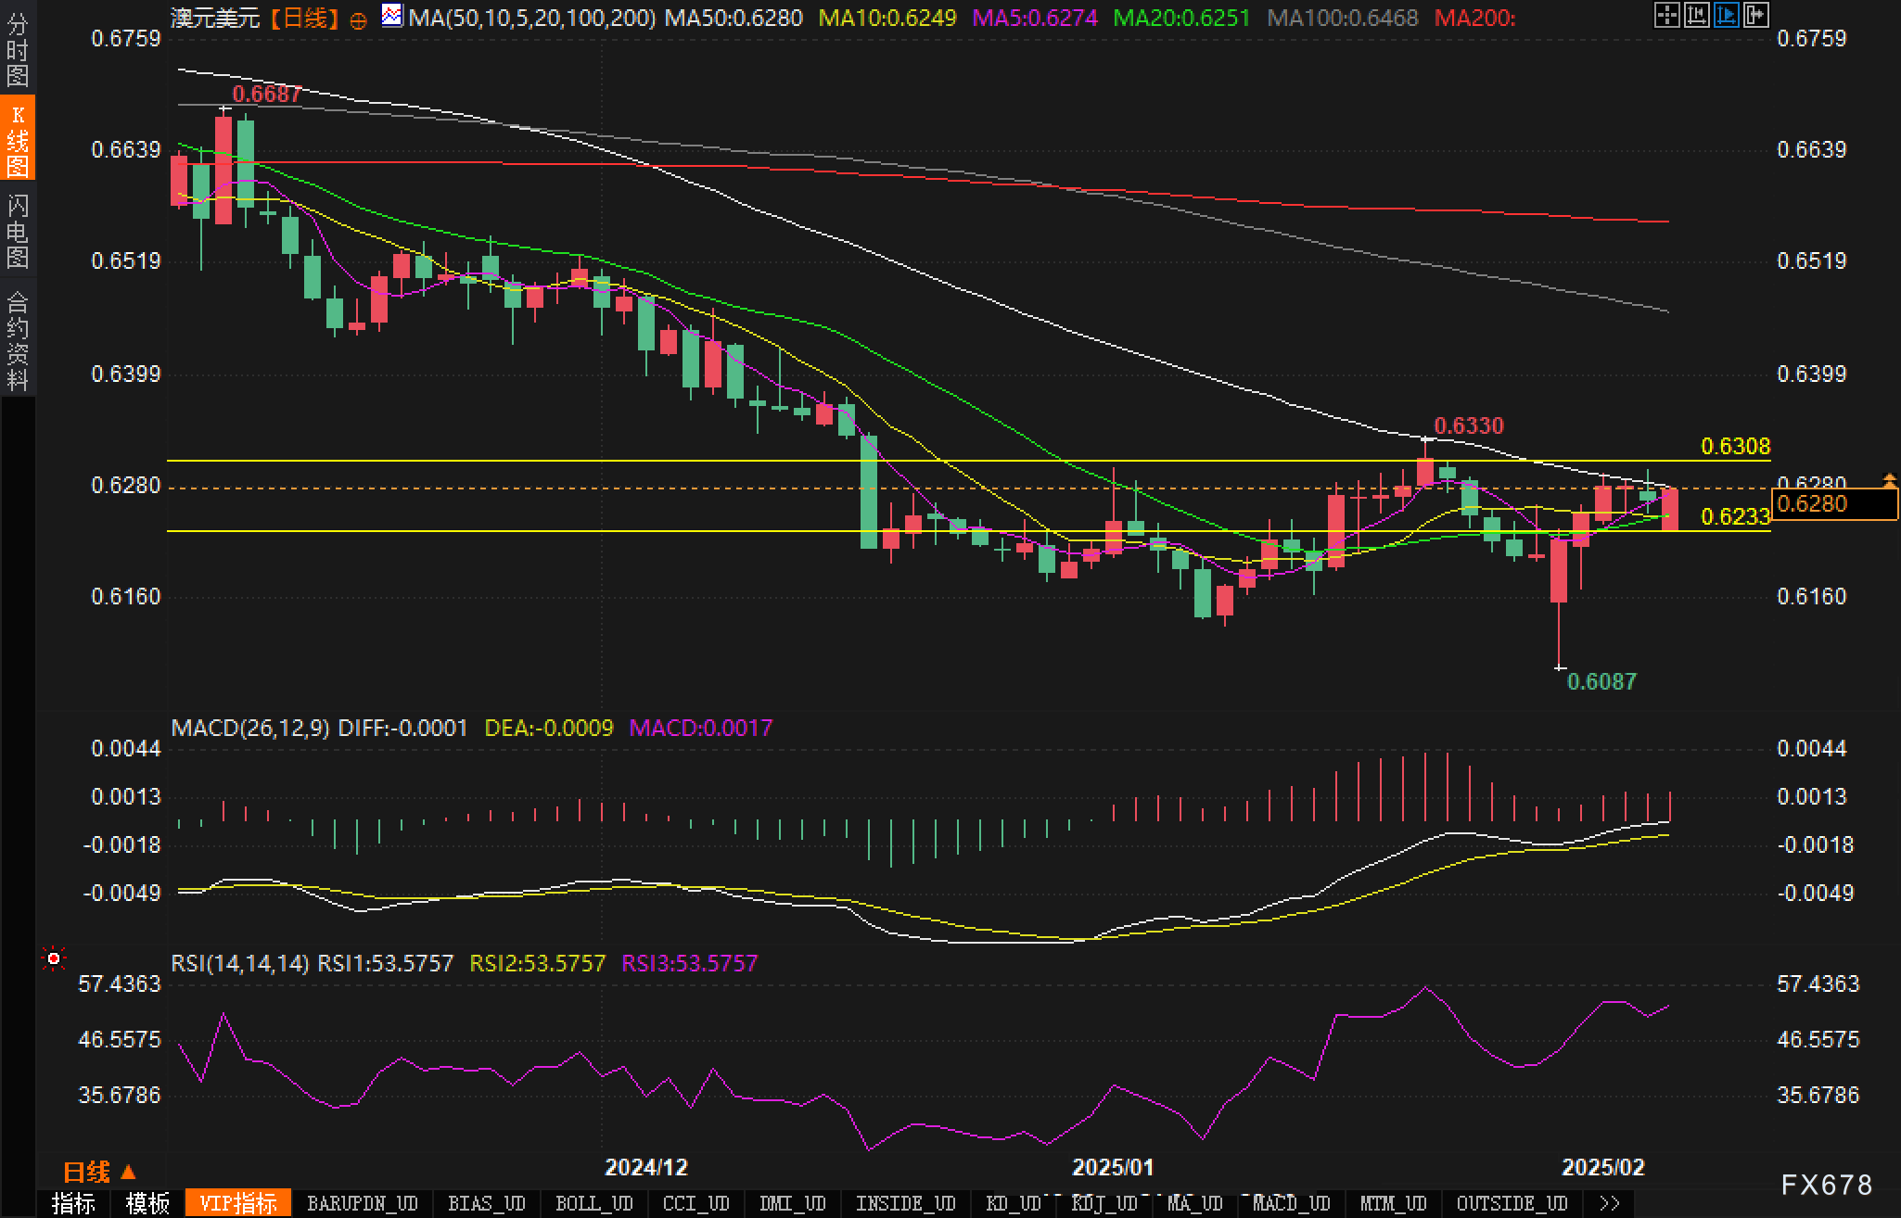The width and height of the screenshot is (1901, 1218).
Task: Click the scroll-to-start chart icon
Action: pos(1696,15)
